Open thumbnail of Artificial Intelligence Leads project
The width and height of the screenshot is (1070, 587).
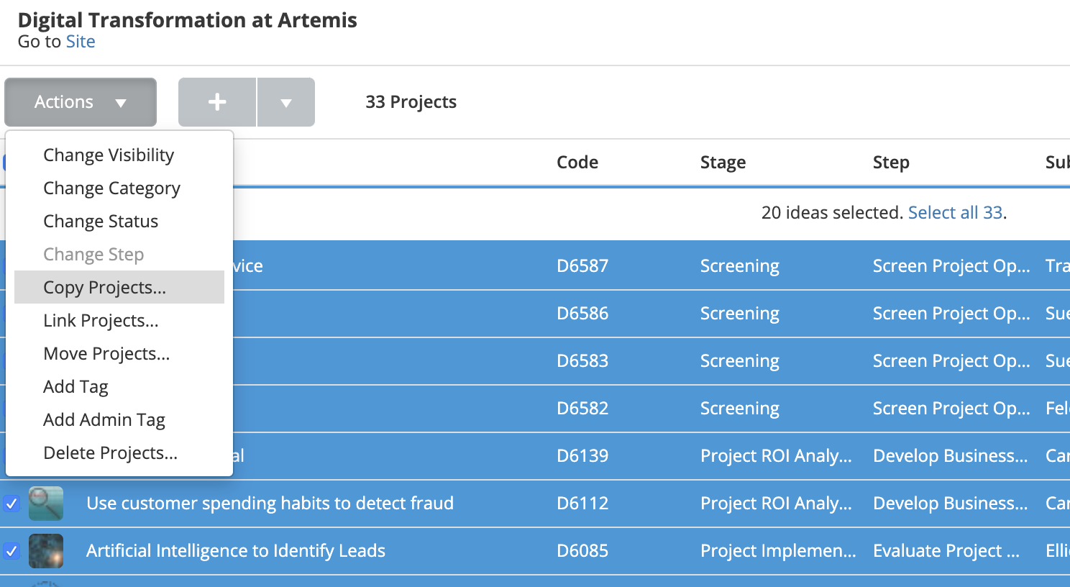pos(46,551)
